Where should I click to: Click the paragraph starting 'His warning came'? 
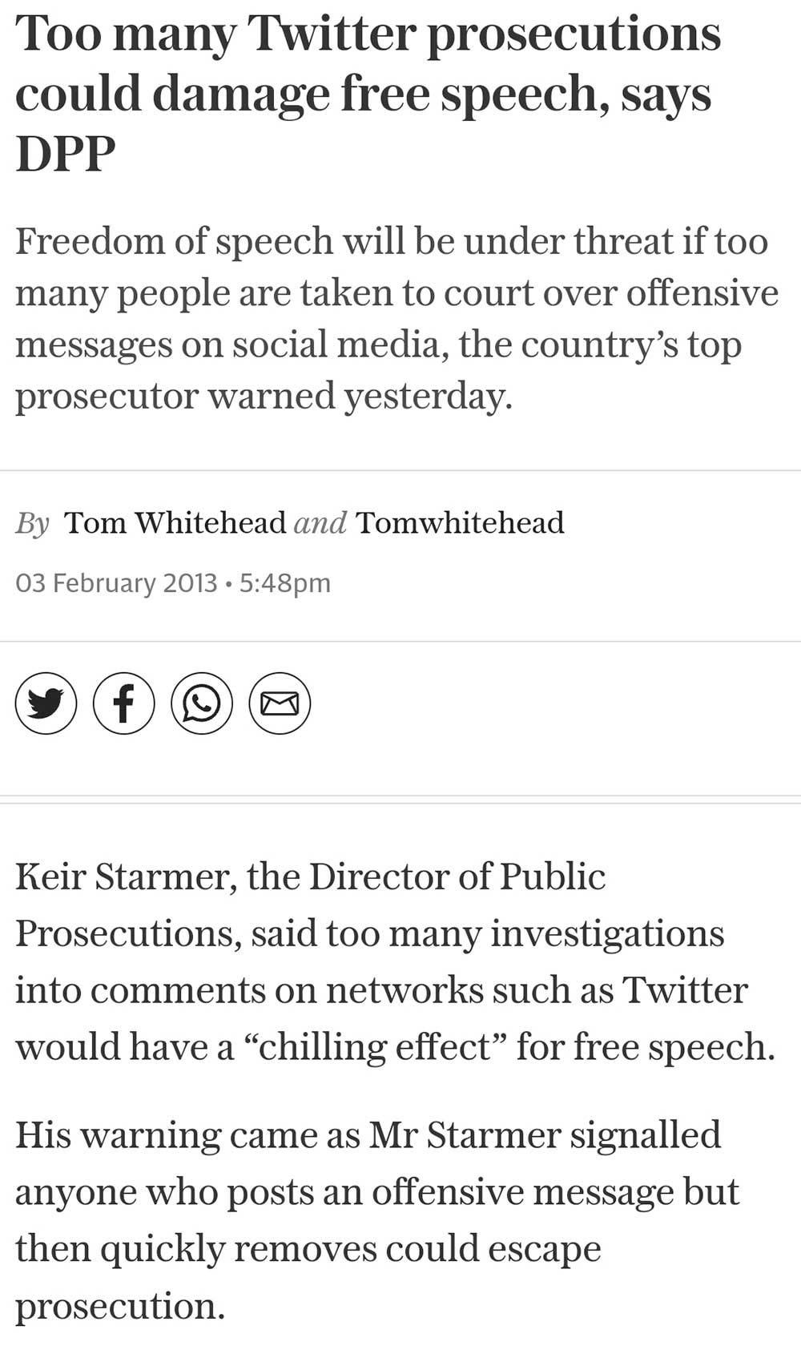pyautogui.click(x=376, y=1219)
